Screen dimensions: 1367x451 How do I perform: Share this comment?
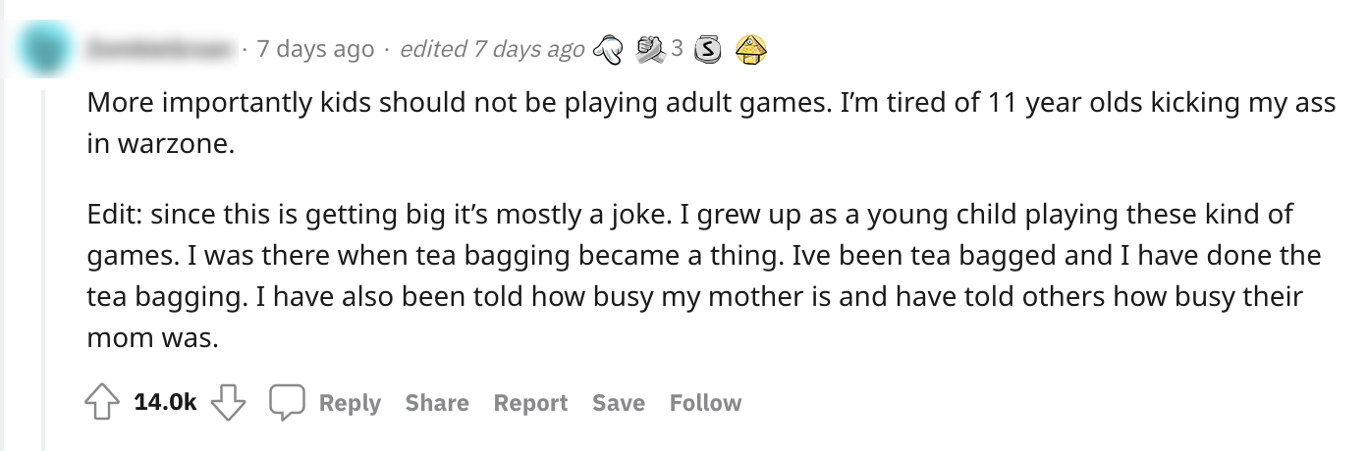click(437, 403)
